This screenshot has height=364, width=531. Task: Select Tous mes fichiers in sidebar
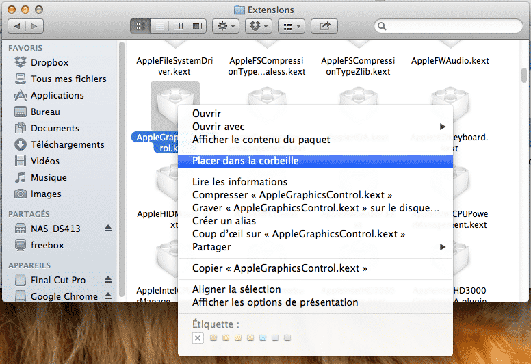[60, 79]
